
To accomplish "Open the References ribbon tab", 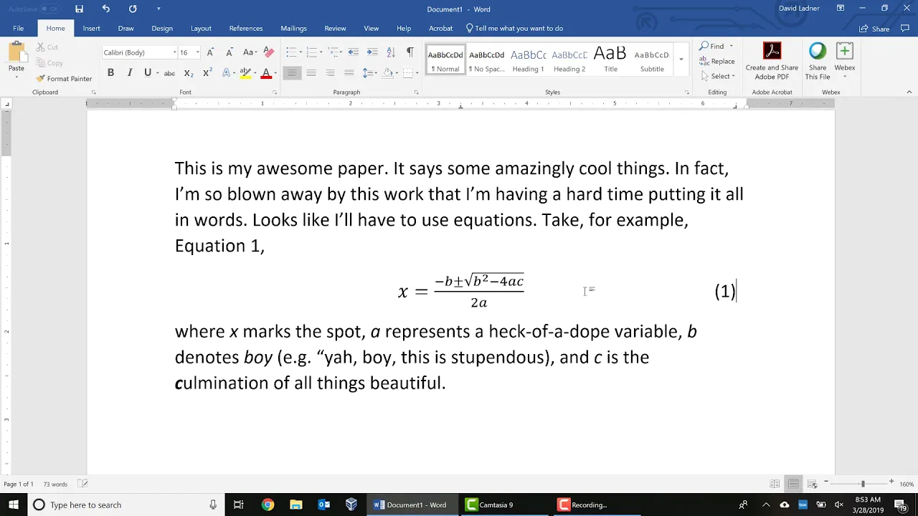I will click(246, 28).
